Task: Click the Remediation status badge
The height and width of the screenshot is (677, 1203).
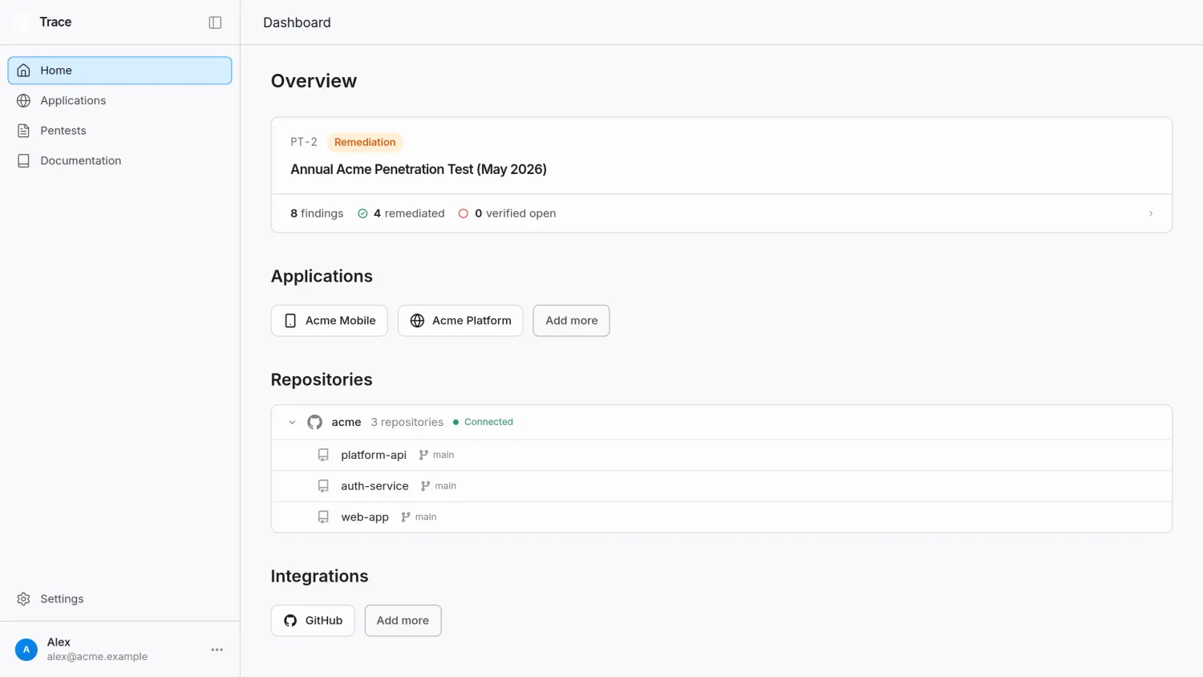Action: 365,142
